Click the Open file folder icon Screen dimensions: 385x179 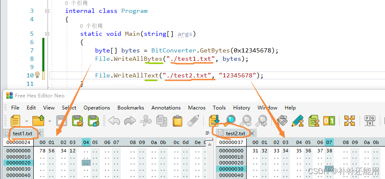[x=38, y=121]
